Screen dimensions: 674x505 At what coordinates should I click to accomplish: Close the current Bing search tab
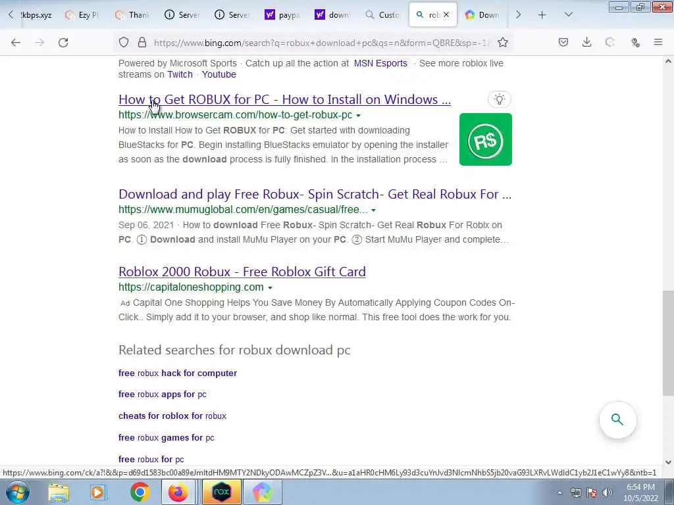point(446,14)
